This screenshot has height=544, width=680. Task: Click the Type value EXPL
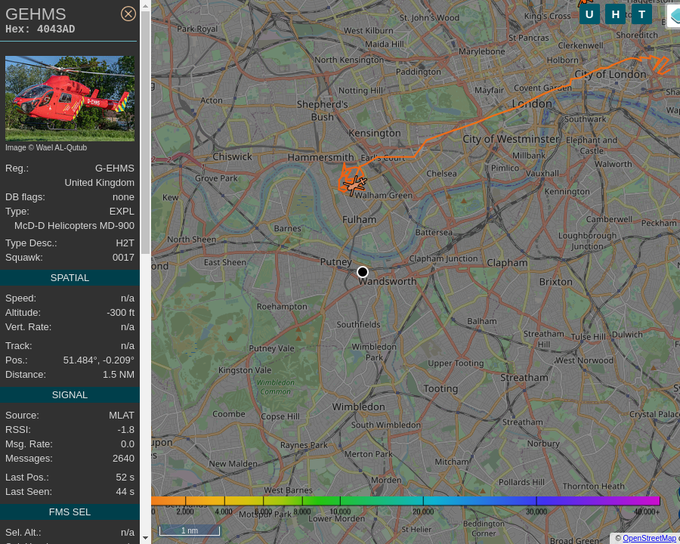coord(122,212)
